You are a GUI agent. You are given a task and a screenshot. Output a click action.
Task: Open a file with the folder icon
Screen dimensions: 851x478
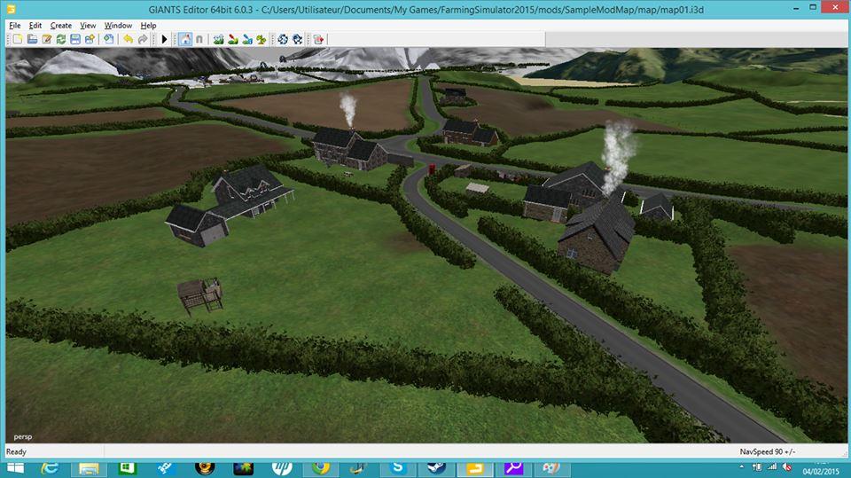click(x=32, y=39)
